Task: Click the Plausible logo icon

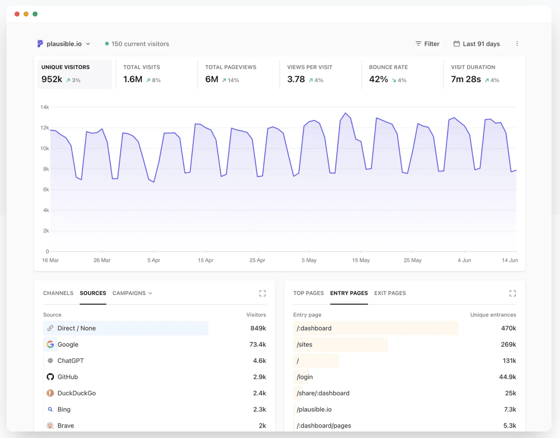Action: tap(40, 44)
